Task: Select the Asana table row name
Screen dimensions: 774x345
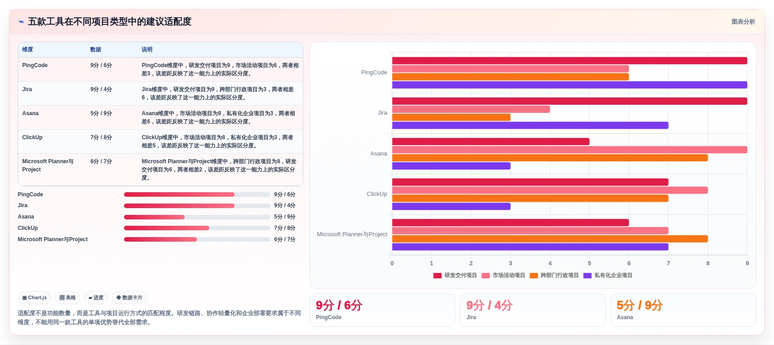Action: pos(30,113)
